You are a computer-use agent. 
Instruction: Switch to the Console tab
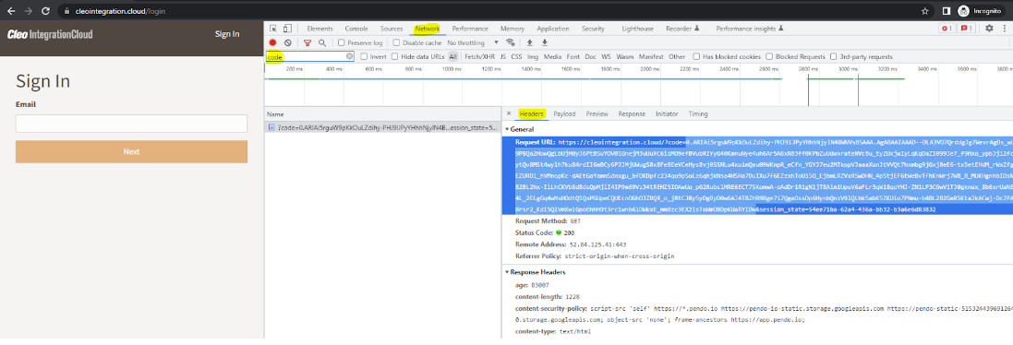tap(356, 29)
